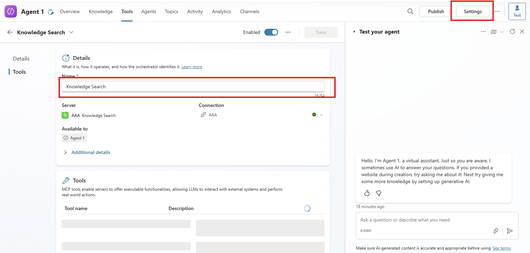Click the Details section info icon
This screenshot has height=253, width=530.
[66, 58]
